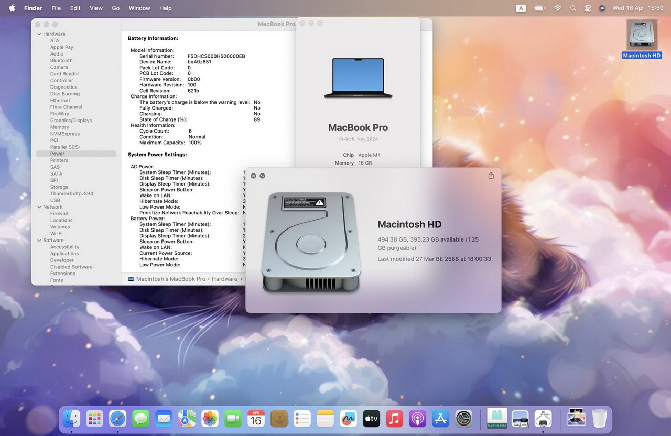
Task: Open Apple TV app in dock
Action: 371,419
